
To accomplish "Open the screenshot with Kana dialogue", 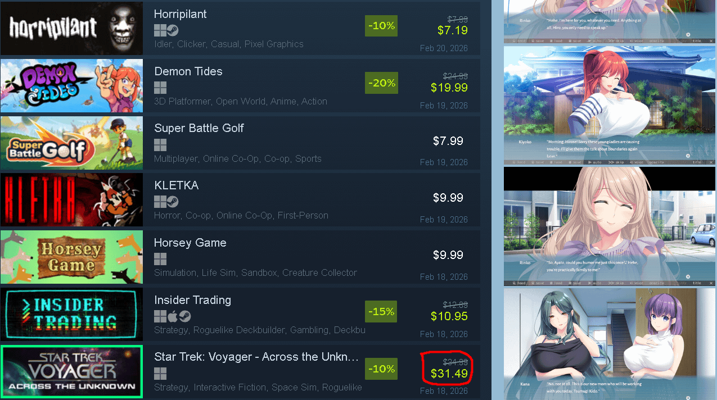I will [610, 344].
